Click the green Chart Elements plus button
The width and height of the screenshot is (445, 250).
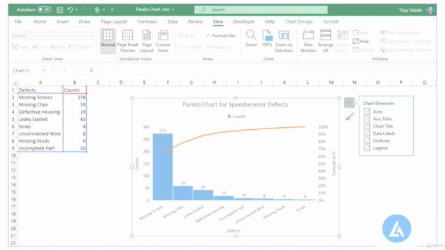point(349,103)
